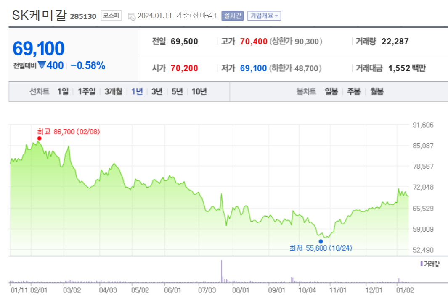
Task: Click the 최저 55,600 (10/24) label
Action: tap(321, 248)
